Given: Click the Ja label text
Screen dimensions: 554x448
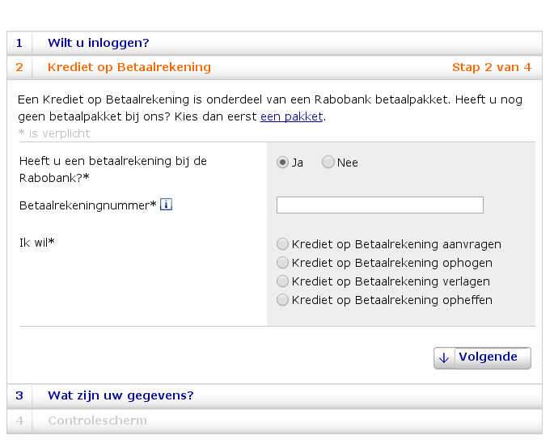Looking at the screenshot, I should click(298, 163).
